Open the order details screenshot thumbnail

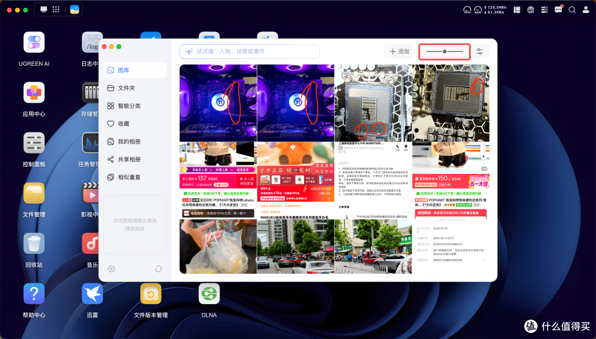pos(451,247)
